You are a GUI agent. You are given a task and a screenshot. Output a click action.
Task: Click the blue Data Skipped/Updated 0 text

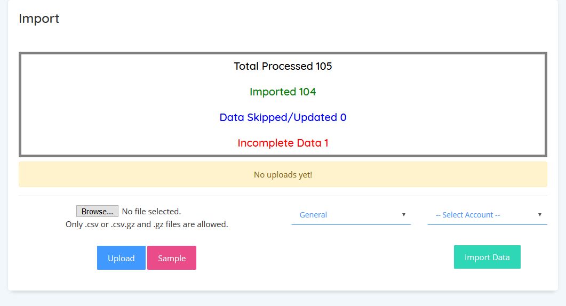tap(283, 117)
